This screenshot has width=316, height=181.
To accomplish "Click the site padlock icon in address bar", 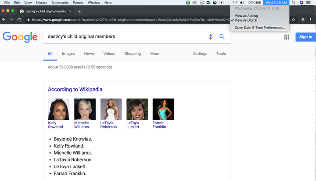I will (28, 20).
